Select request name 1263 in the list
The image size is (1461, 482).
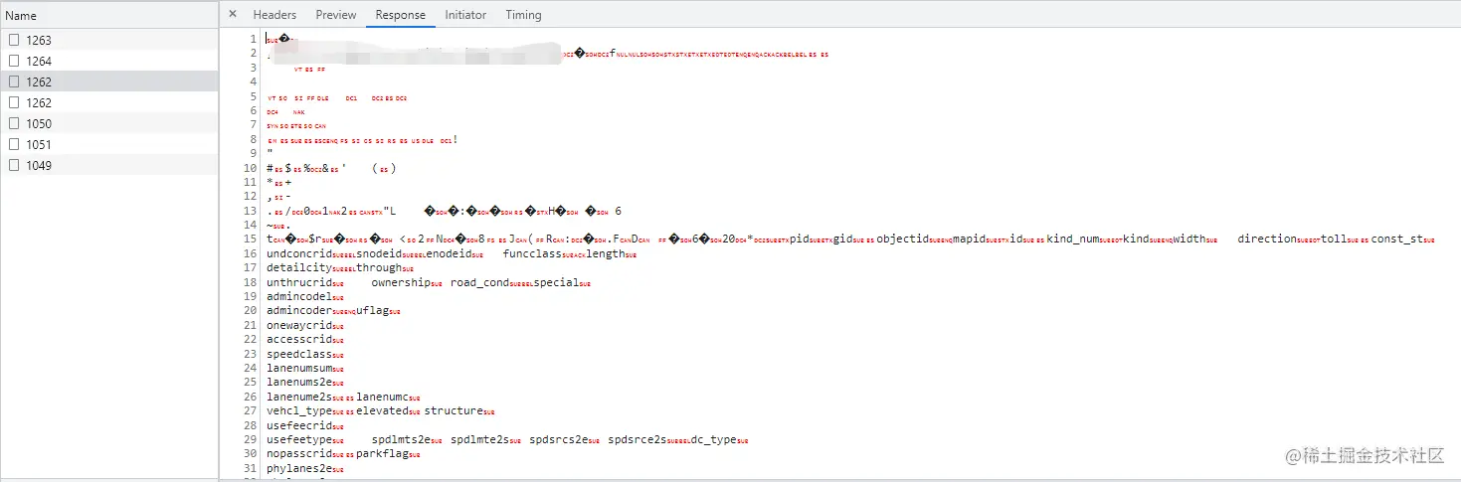click(39, 41)
